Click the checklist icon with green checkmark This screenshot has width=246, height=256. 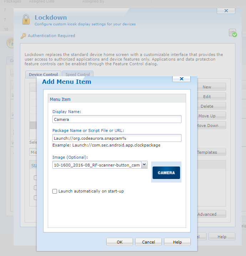coord(233,33)
